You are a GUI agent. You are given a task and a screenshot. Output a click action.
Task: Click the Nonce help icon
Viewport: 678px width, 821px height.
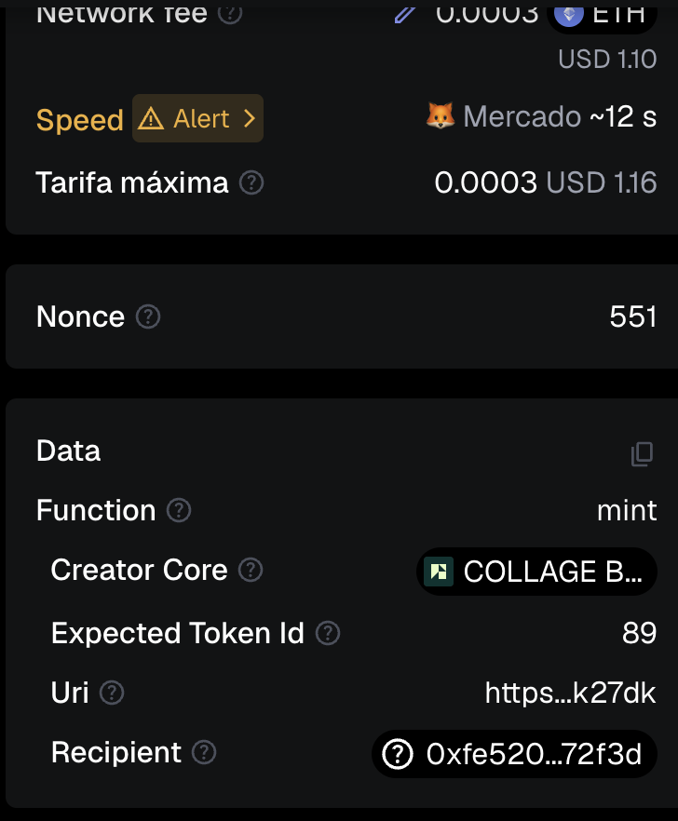(x=148, y=316)
